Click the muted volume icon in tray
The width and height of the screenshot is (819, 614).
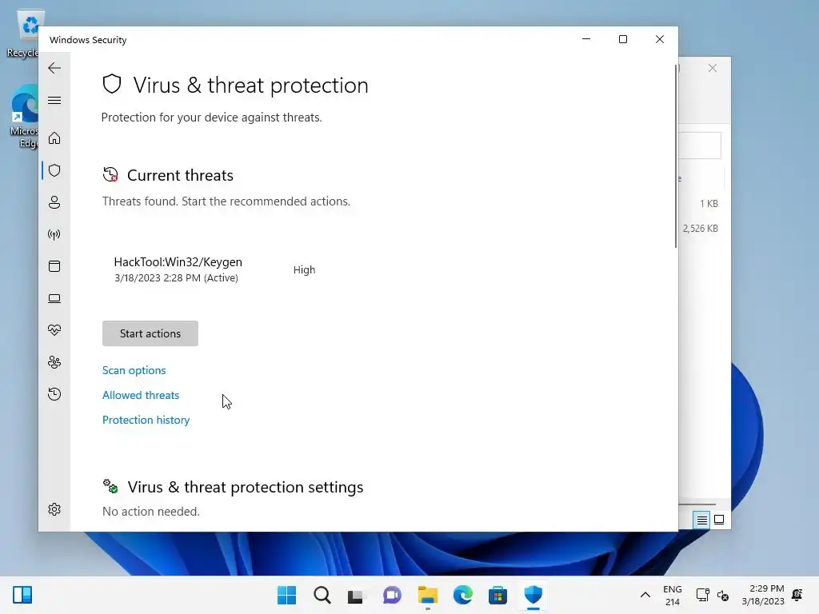pos(723,595)
